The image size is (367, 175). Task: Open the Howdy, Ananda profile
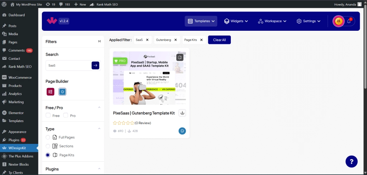pos(348,4)
